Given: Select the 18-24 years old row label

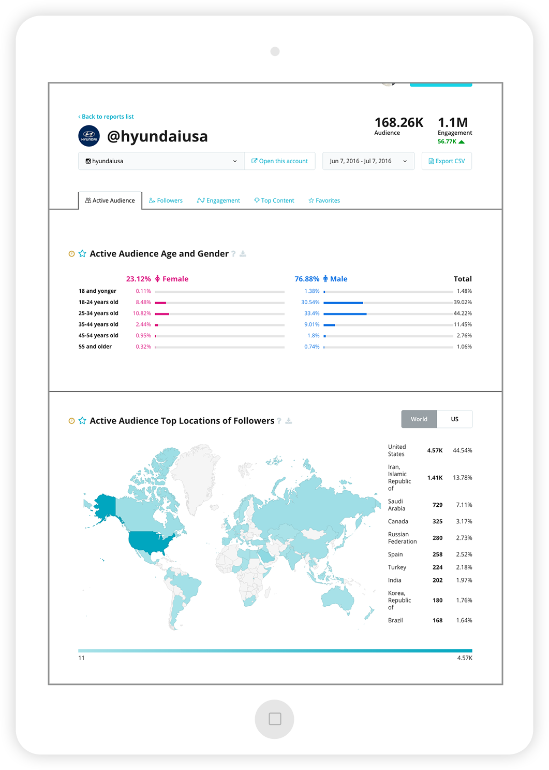Looking at the screenshot, I should coord(98,302).
